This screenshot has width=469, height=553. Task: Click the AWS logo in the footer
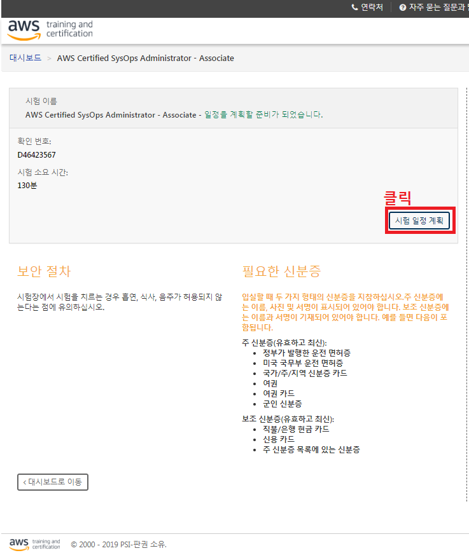pos(34,544)
